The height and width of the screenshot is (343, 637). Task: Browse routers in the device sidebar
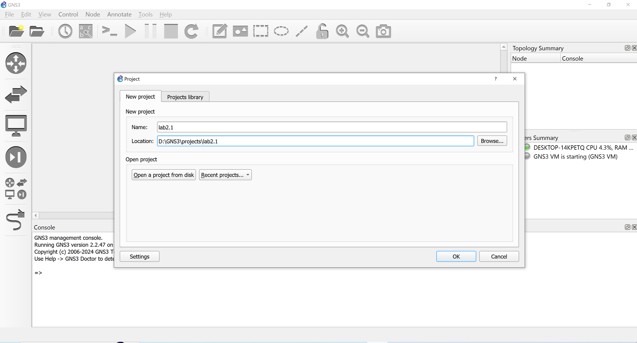tap(16, 63)
